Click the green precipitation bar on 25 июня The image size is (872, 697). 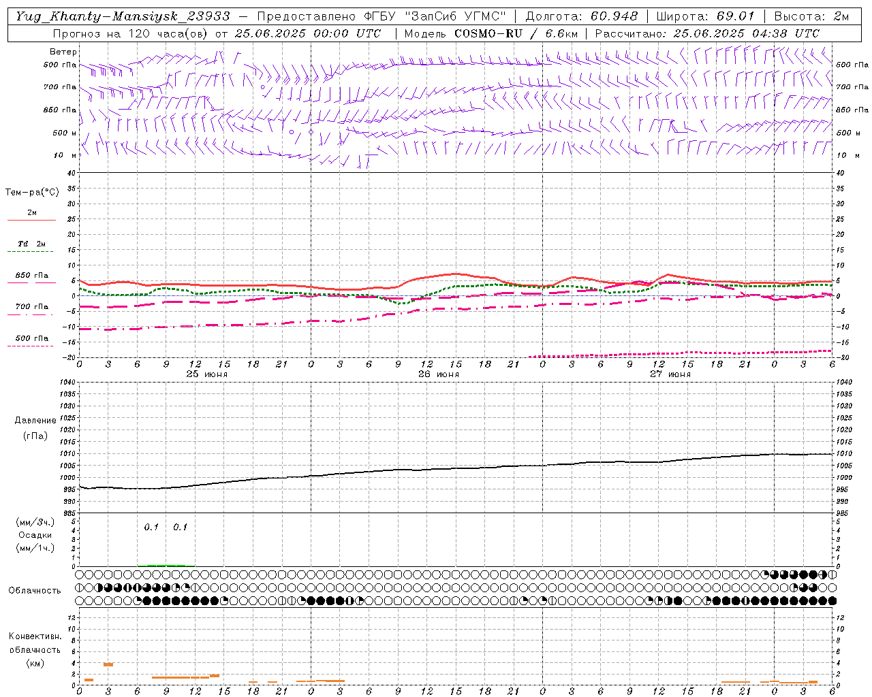click(x=166, y=565)
